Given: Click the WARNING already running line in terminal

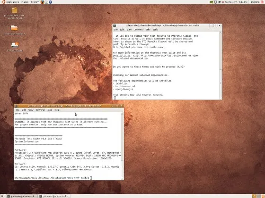Looking at the screenshot, I should click(x=61, y=122).
